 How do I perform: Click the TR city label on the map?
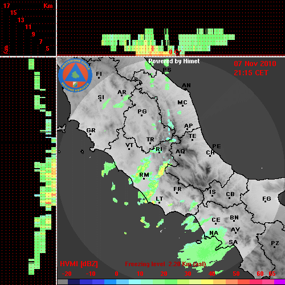[150, 140]
